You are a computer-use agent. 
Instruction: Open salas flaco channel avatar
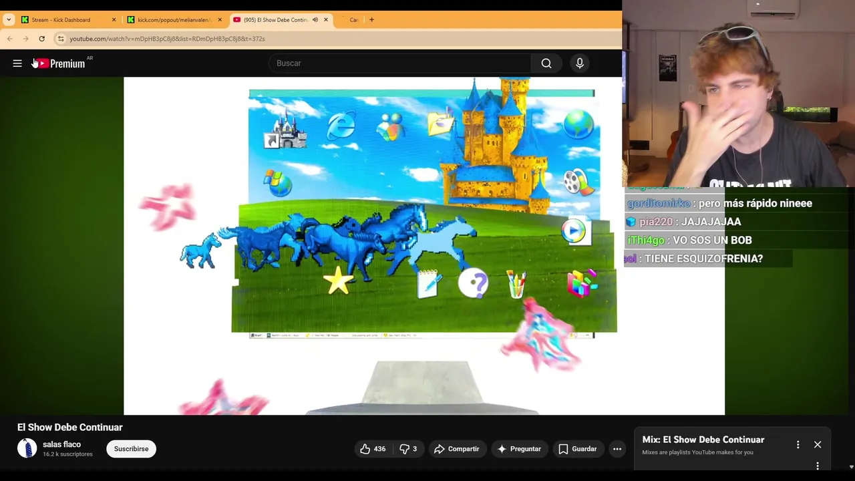click(27, 448)
